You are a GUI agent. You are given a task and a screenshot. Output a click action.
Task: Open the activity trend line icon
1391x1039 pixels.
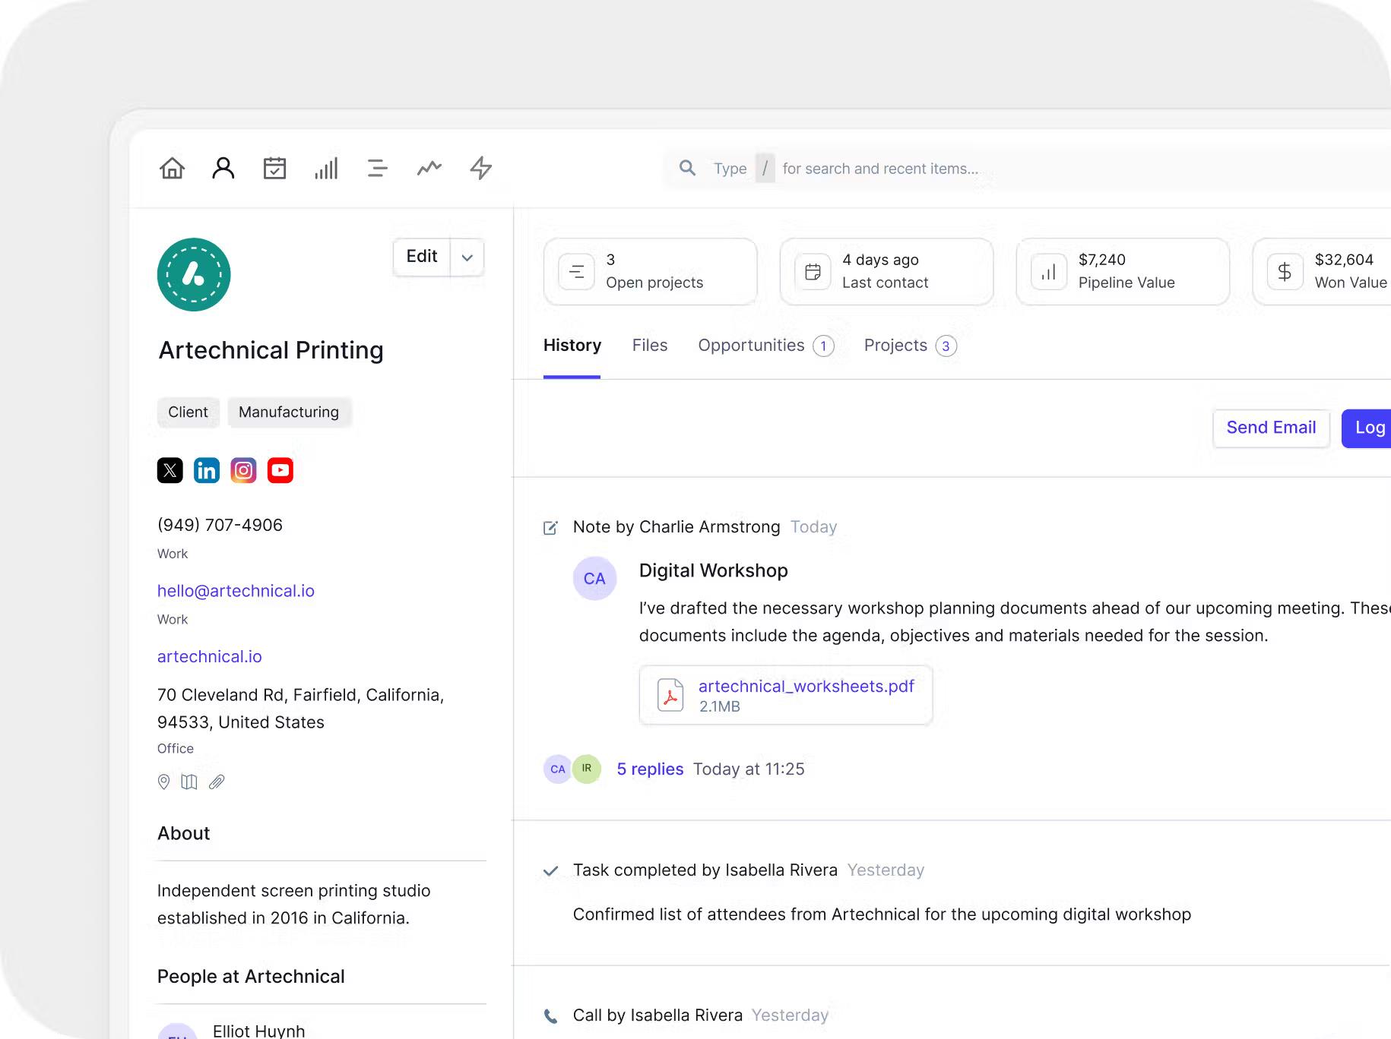click(x=429, y=168)
